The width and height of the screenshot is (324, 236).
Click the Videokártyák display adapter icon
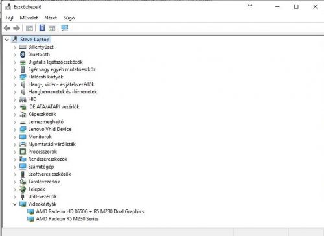click(x=23, y=204)
